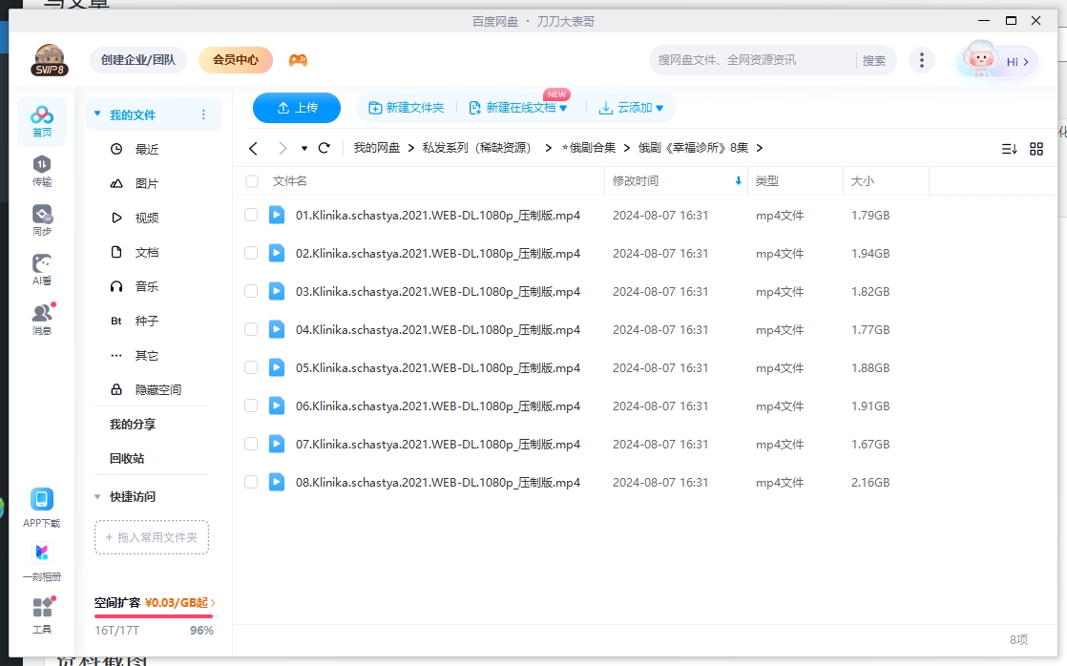
Task: Check the checkbox beside episode 08 file
Action: (x=251, y=482)
